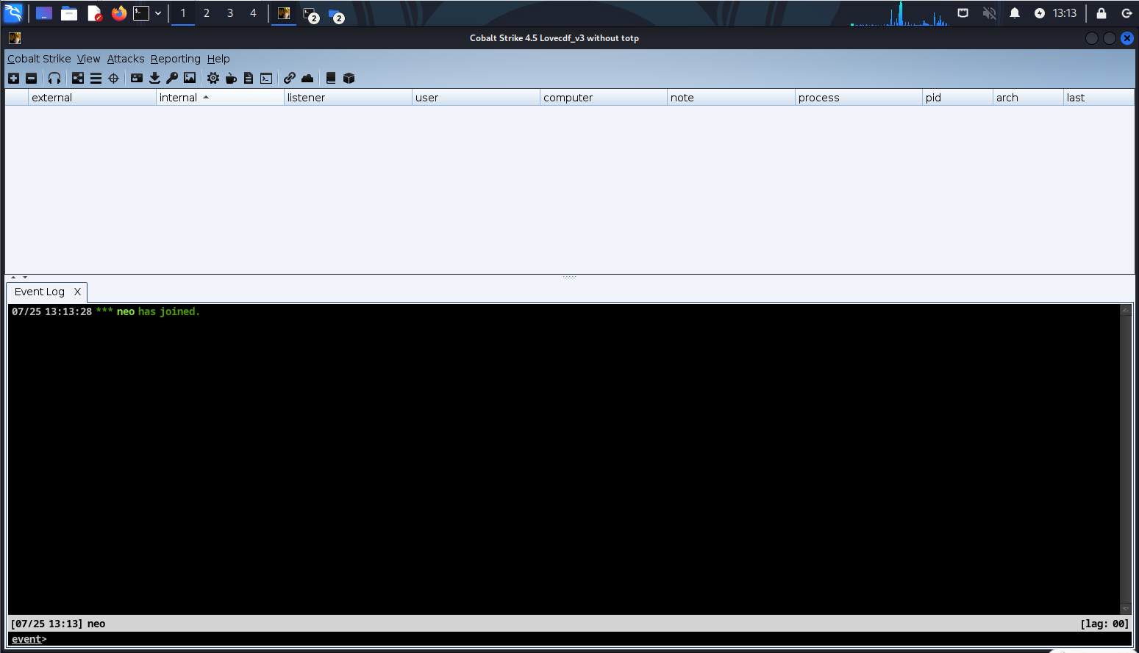Switch to workspace 2
Viewport: 1139px width, 653px height.
click(x=207, y=13)
